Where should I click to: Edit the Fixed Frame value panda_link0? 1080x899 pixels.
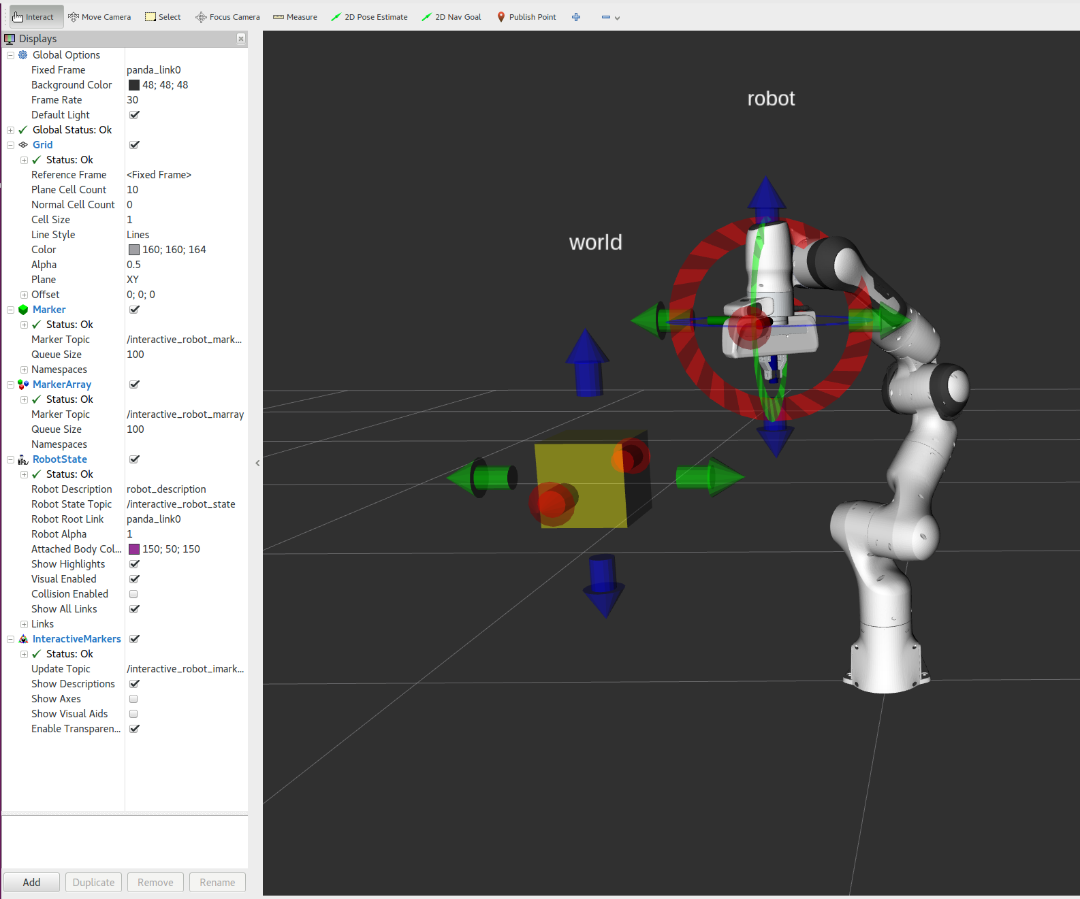click(x=154, y=70)
